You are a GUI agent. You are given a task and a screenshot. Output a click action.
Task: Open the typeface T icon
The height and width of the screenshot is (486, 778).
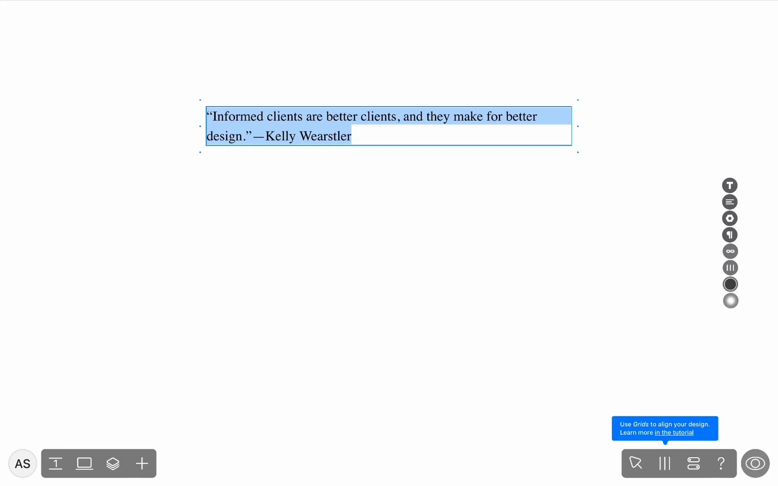730,185
